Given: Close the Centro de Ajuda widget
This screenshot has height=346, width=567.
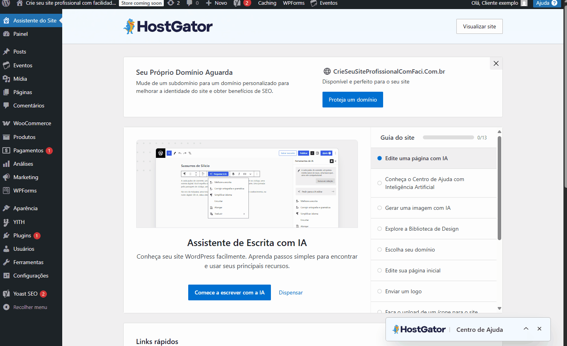Looking at the screenshot, I should (539, 329).
